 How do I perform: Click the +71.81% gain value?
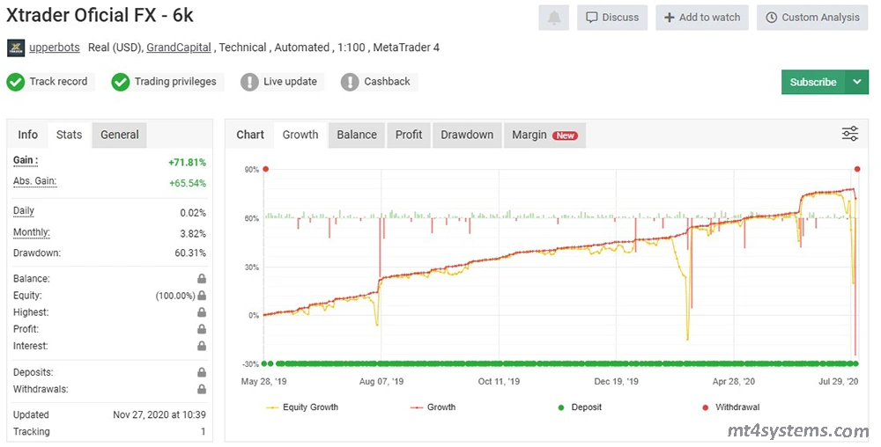(x=187, y=163)
